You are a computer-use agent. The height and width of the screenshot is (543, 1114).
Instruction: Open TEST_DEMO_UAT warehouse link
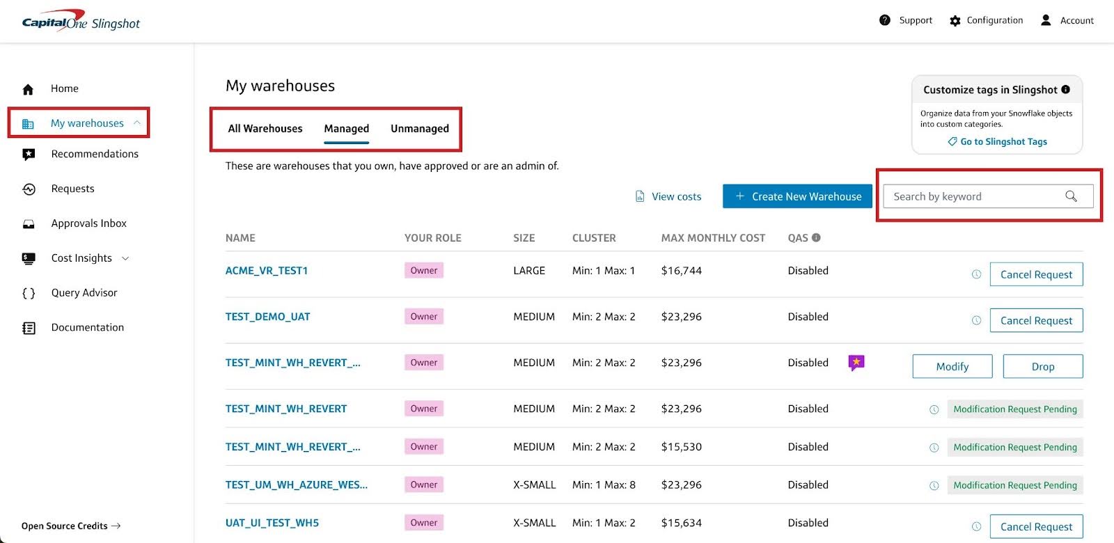(268, 317)
